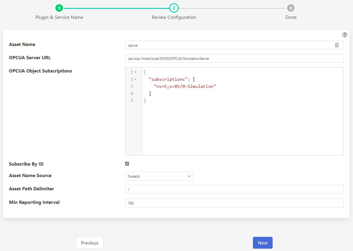Focus the Min Reporting Interval field
Image resolution: width=353 pixels, height=251 pixels.
tap(234, 203)
